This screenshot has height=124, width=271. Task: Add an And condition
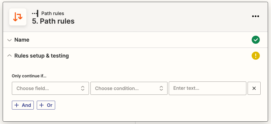point(23,105)
